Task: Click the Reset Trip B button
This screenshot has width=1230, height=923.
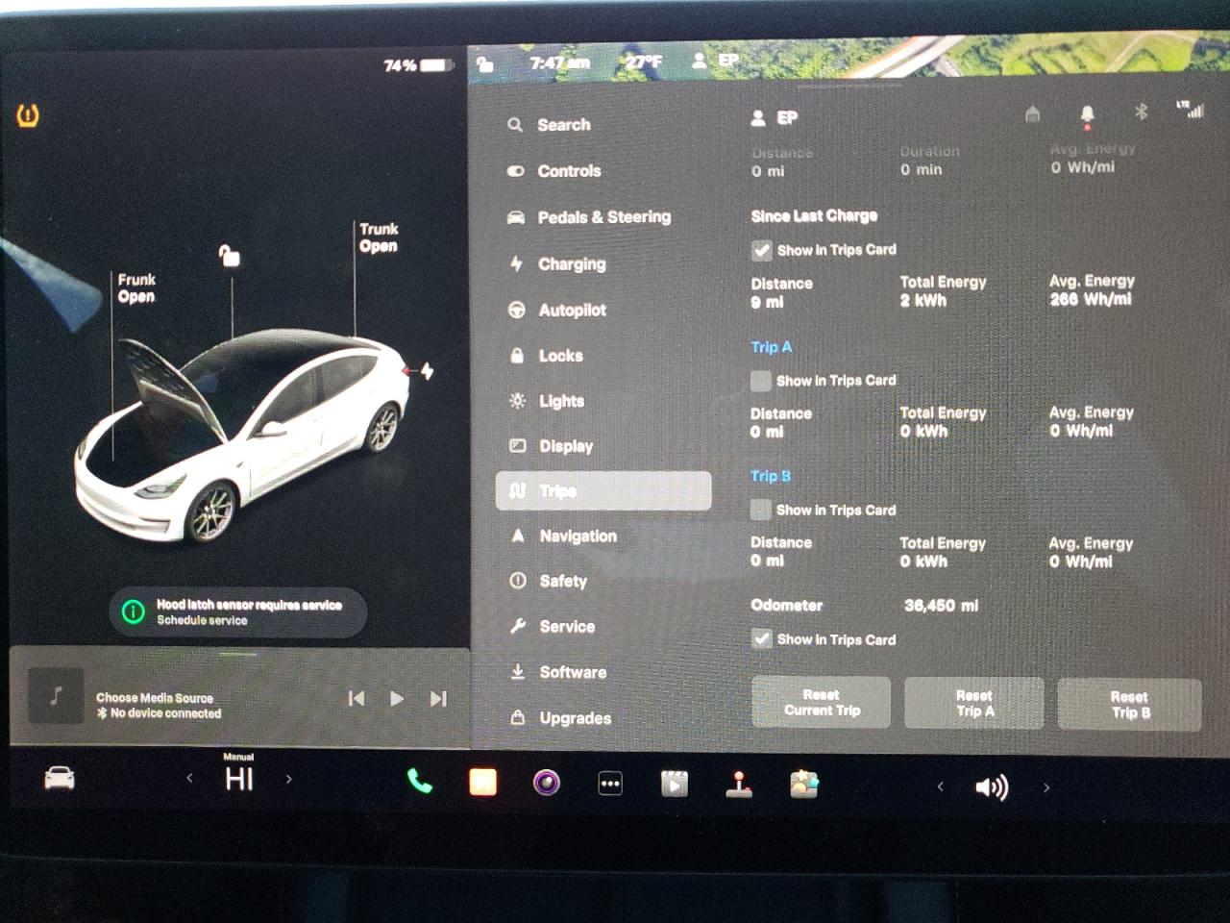Action: [x=1130, y=705]
